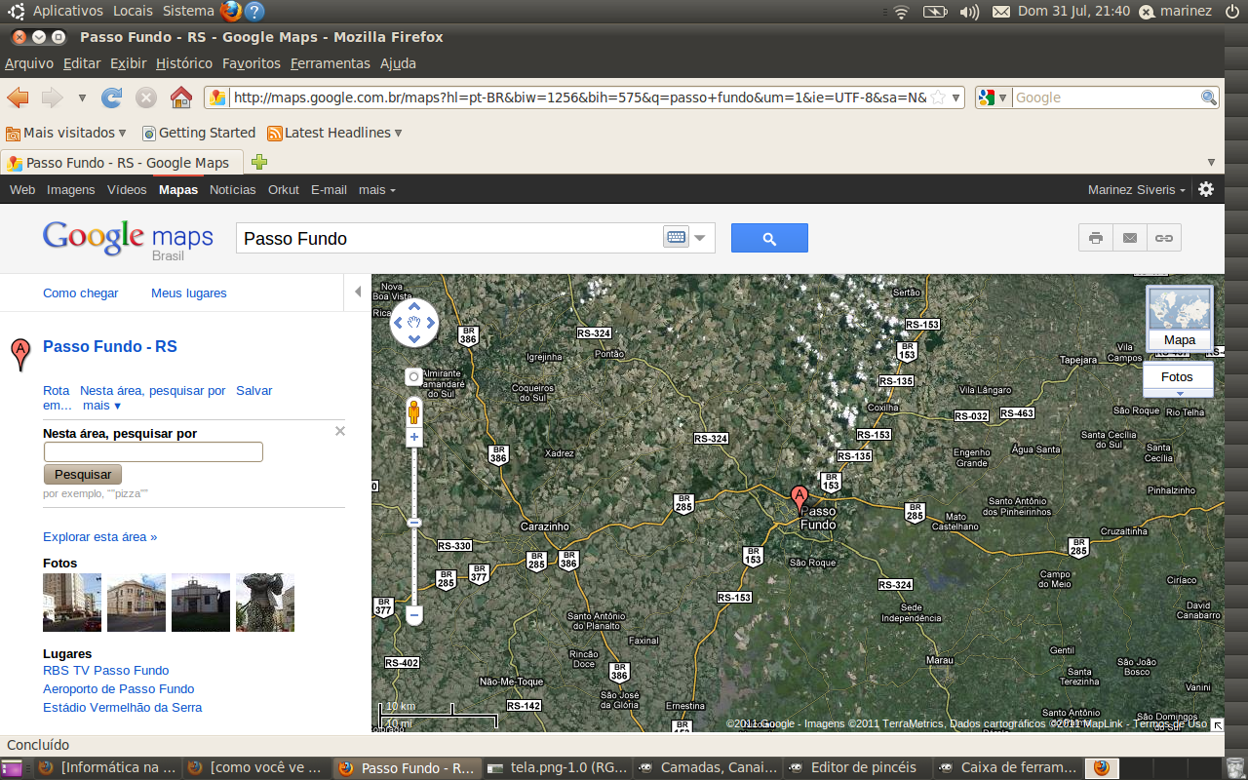
Task: Click the Firefox Google search box
Action: coord(1106,97)
